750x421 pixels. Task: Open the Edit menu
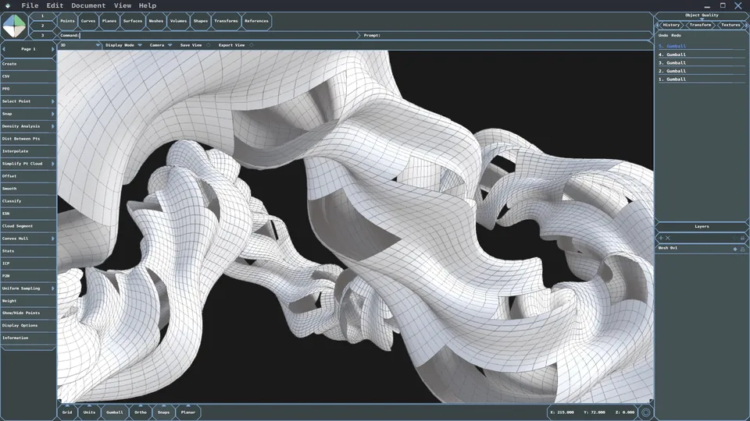click(55, 5)
